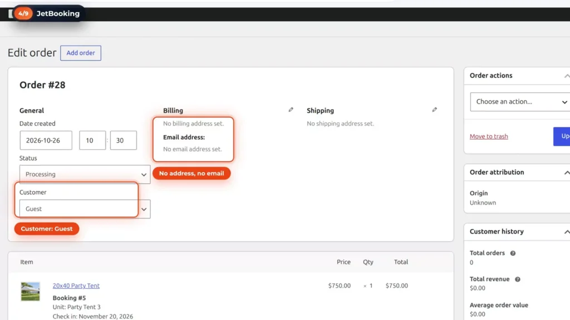570x320 pixels.
Task: Click the blue Update button
Action: (x=562, y=137)
